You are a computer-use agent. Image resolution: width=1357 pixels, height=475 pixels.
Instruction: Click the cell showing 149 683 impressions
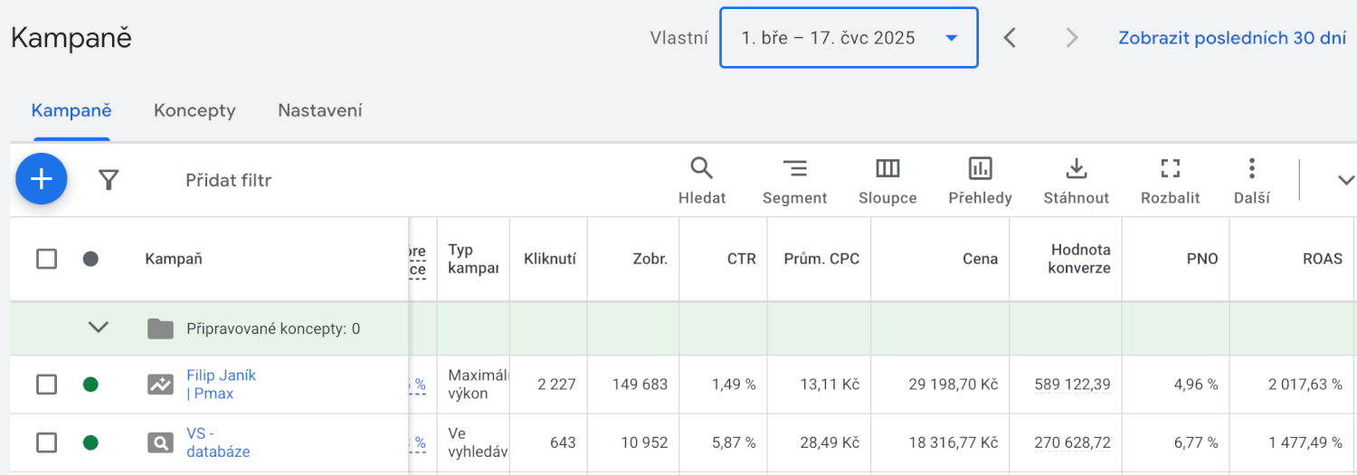[640, 385]
